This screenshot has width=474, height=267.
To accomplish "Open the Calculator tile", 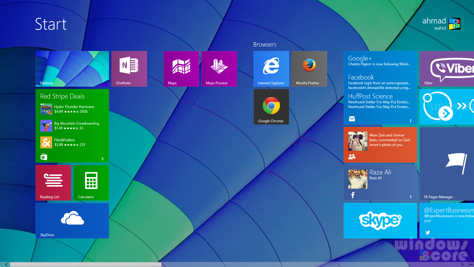I will point(91,182).
